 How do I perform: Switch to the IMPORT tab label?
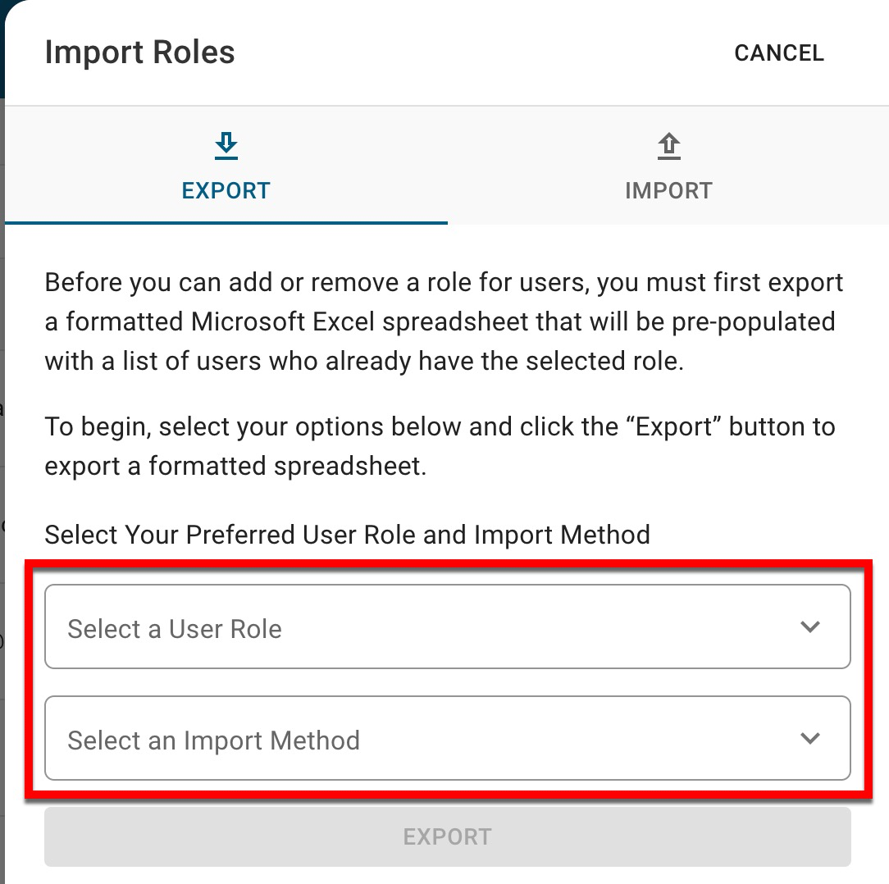[x=668, y=191]
